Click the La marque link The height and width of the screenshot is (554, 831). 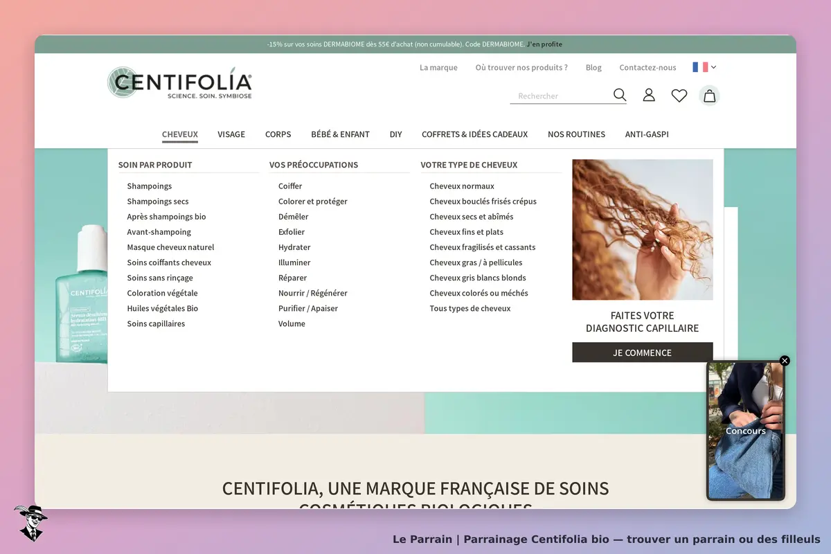tap(438, 67)
